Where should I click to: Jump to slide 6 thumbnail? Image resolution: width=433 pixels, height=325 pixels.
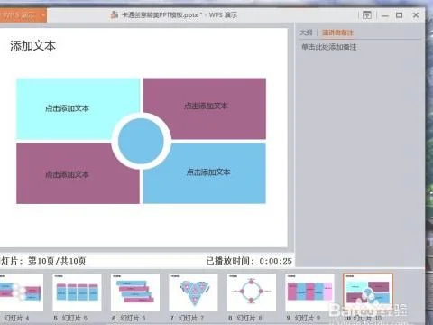[x=135, y=292]
